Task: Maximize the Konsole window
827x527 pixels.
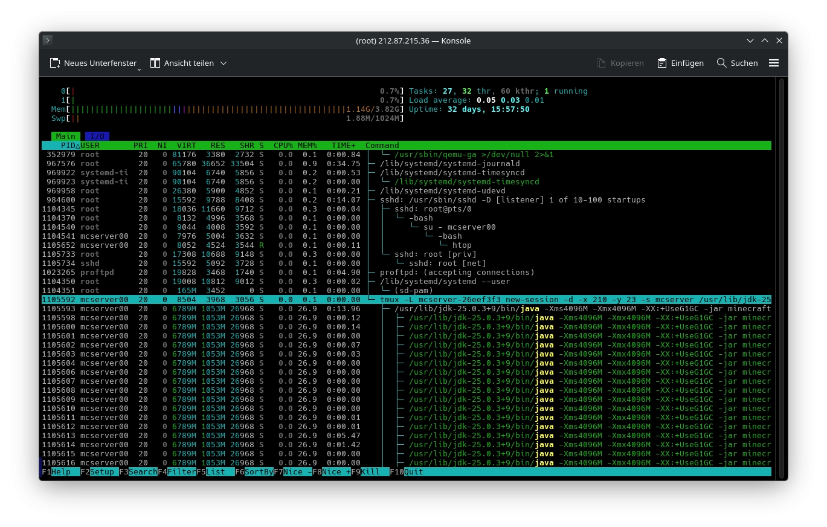Action: click(x=765, y=40)
